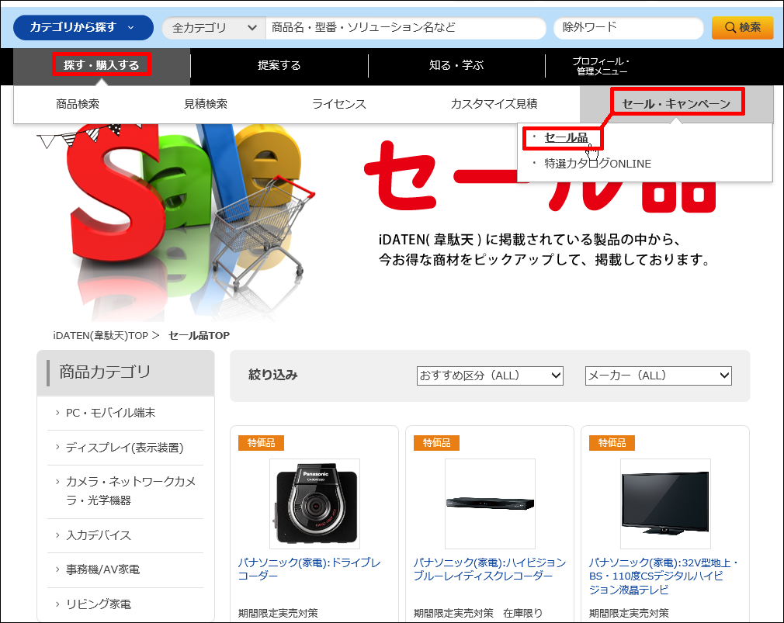
Task: Click the iDATEN(韋駄天)TOP breadcrumb link
Action: (101, 335)
